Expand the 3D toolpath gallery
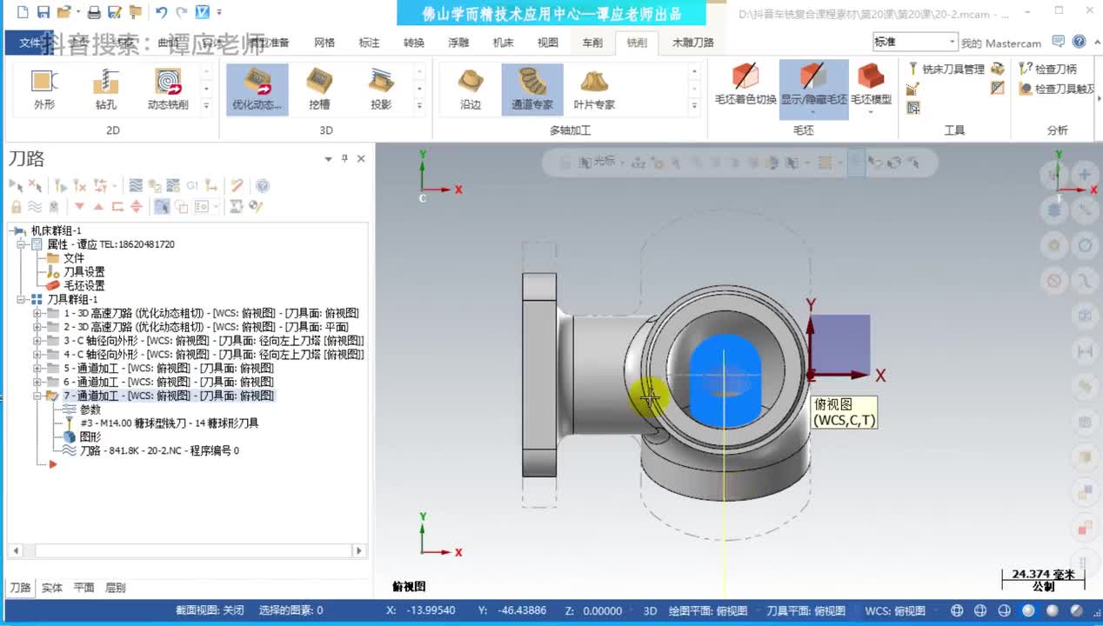This screenshot has height=626, width=1103. click(x=419, y=105)
